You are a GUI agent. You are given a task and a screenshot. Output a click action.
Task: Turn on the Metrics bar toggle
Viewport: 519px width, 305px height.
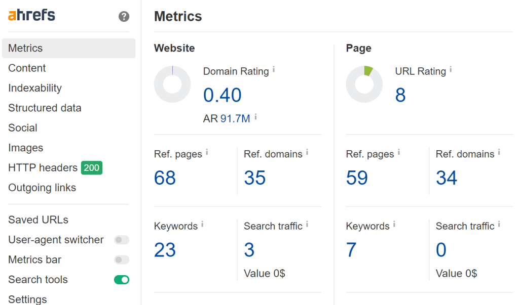pyautogui.click(x=122, y=259)
